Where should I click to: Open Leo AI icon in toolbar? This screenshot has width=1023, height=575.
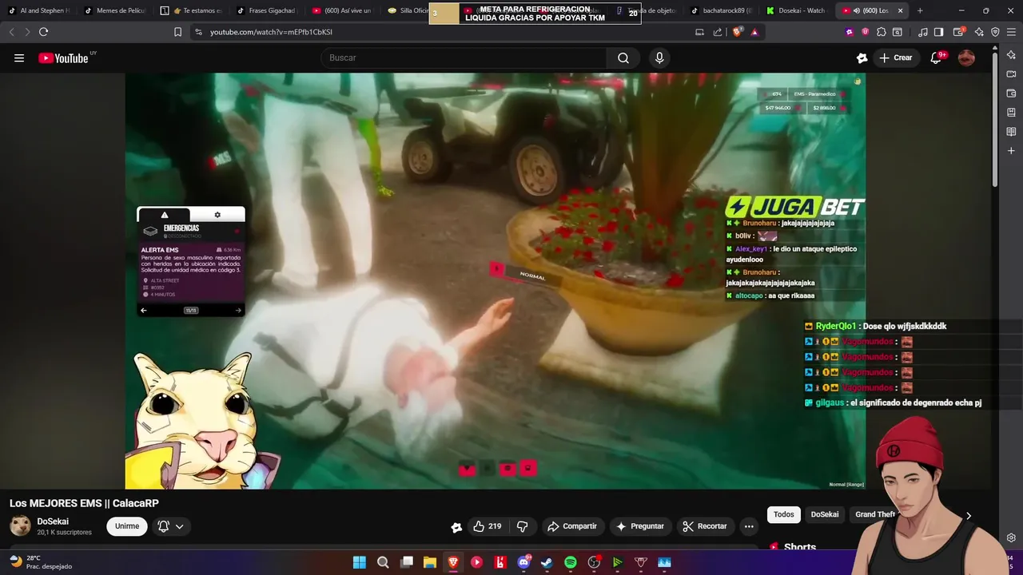pyautogui.click(x=979, y=32)
